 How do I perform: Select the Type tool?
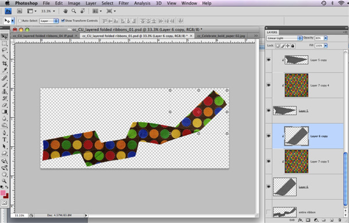coord(5,139)
